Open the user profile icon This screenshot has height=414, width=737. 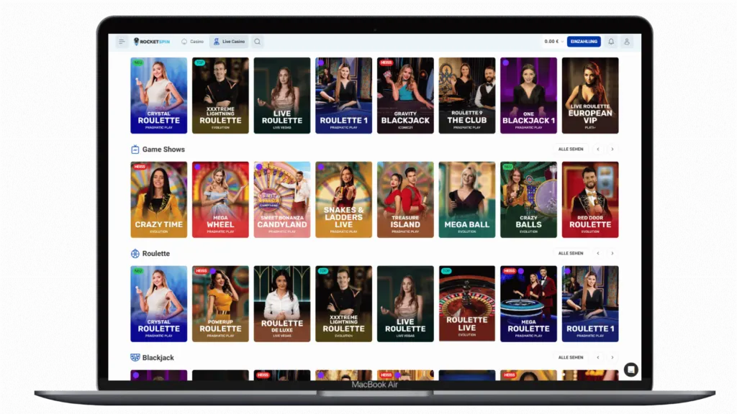coord(627,42)
